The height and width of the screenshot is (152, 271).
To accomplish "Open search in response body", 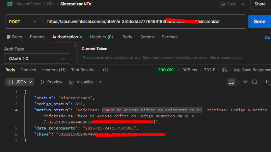I will [255, 82].
